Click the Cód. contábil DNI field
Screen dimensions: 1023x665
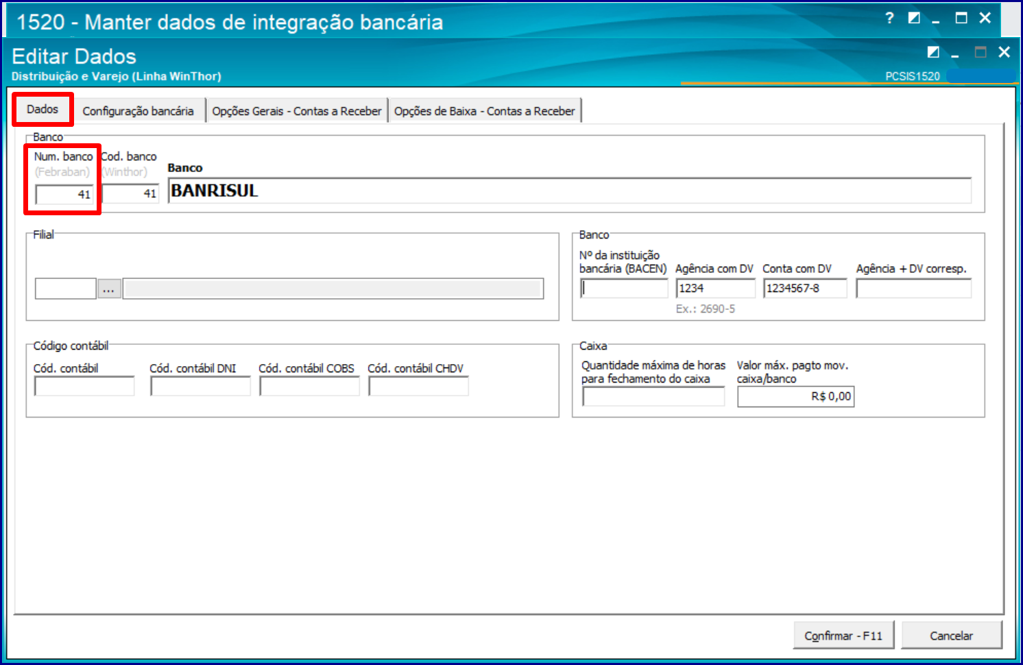200,387
